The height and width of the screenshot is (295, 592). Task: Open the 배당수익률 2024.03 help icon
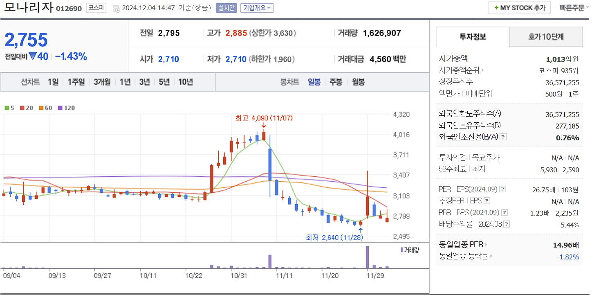506,223
